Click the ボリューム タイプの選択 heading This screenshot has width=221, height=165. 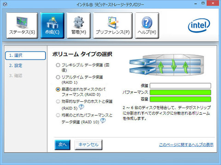pyautogui.click(x=82, y=54)
